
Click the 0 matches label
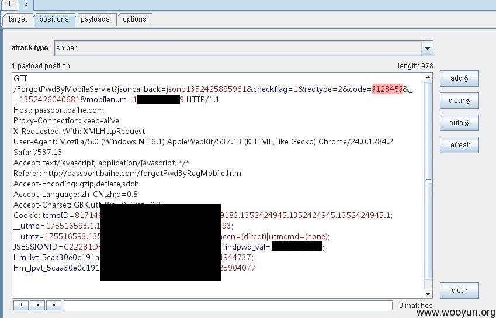[x=415, y=305]
